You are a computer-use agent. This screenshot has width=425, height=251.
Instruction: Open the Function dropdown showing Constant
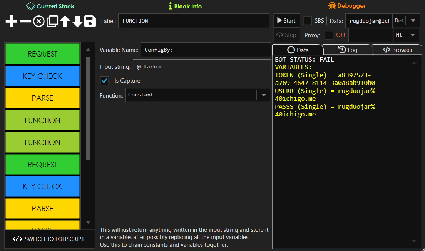pyautogui.click(x=263, y=95)
